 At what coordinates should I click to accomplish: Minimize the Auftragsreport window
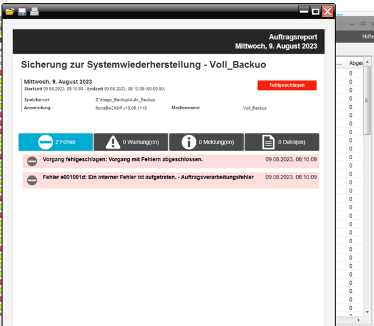click(x=304, y=11)
